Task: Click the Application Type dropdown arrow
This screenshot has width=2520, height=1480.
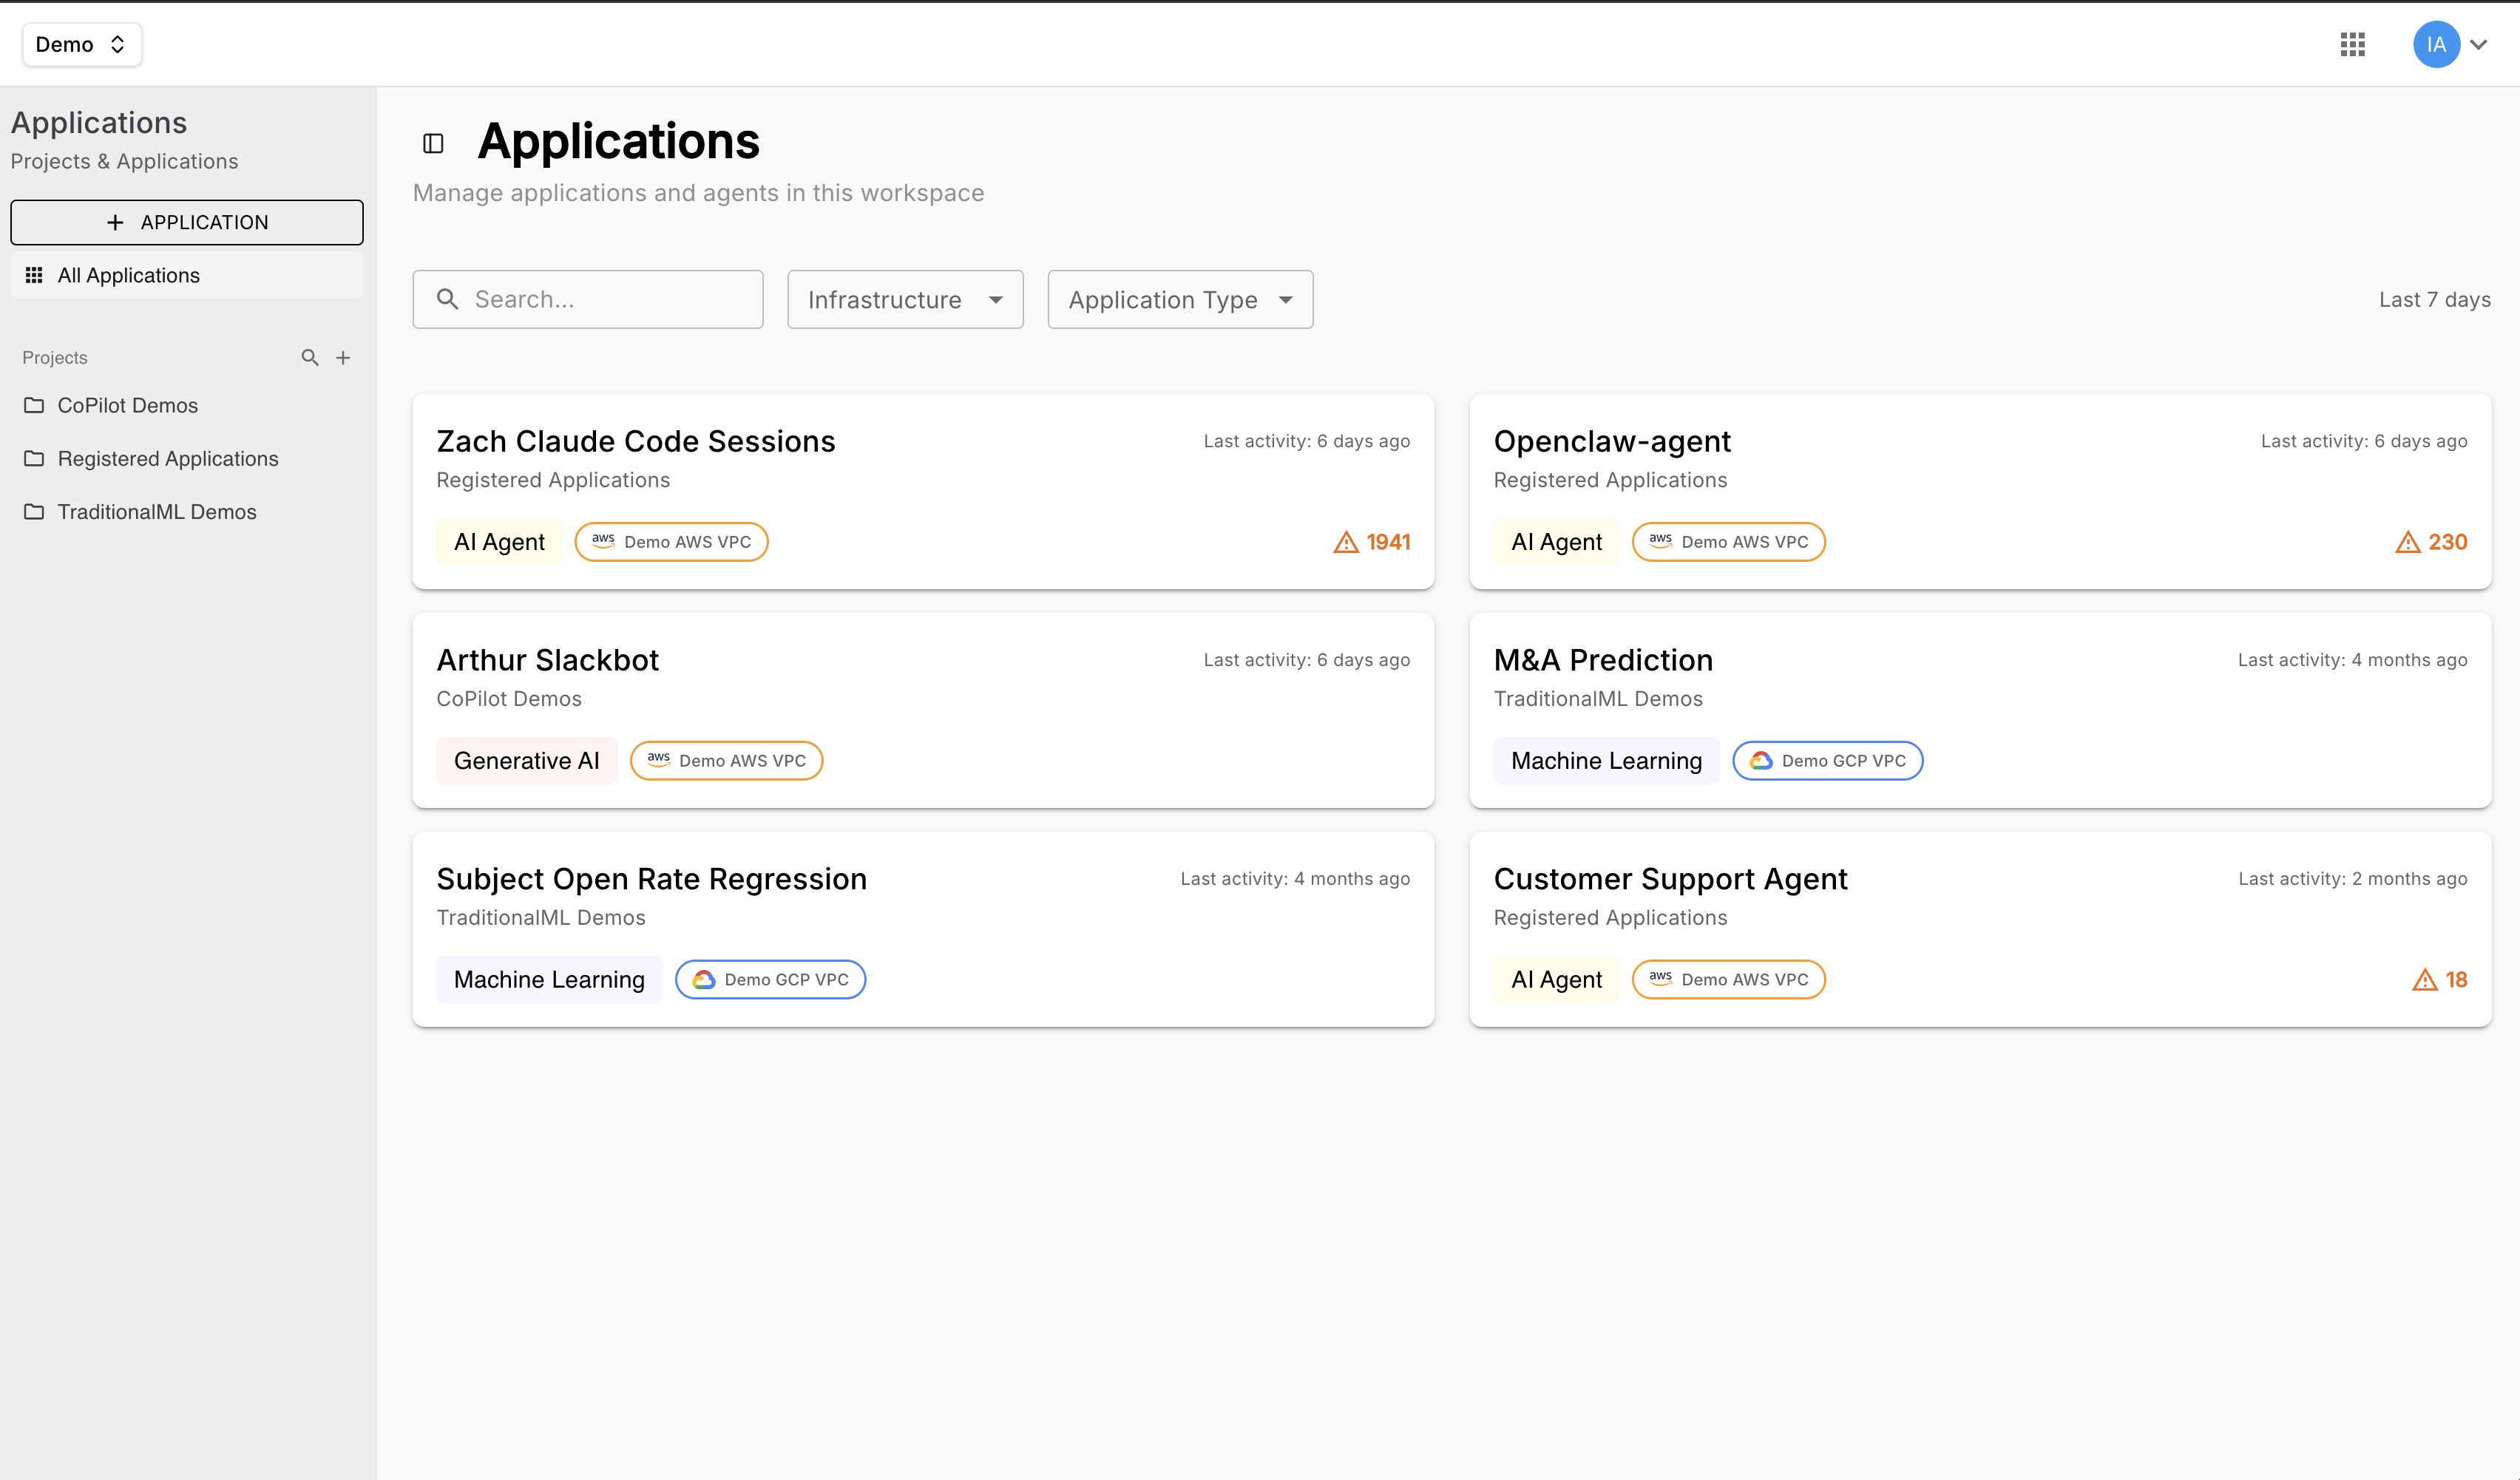Action: click(1285, 300)
